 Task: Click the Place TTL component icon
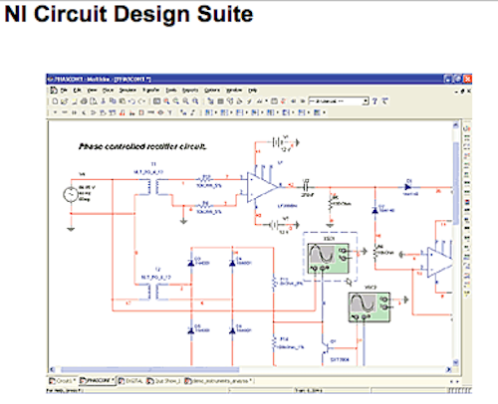[x=103, y=112]
